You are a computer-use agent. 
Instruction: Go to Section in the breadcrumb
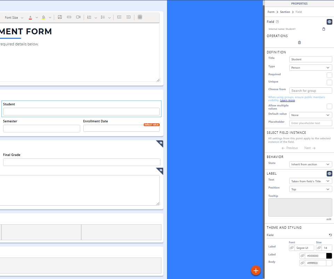285,12
